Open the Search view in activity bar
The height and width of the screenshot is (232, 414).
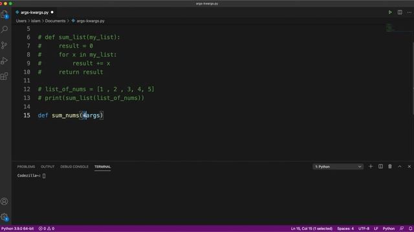click(5, 29)
